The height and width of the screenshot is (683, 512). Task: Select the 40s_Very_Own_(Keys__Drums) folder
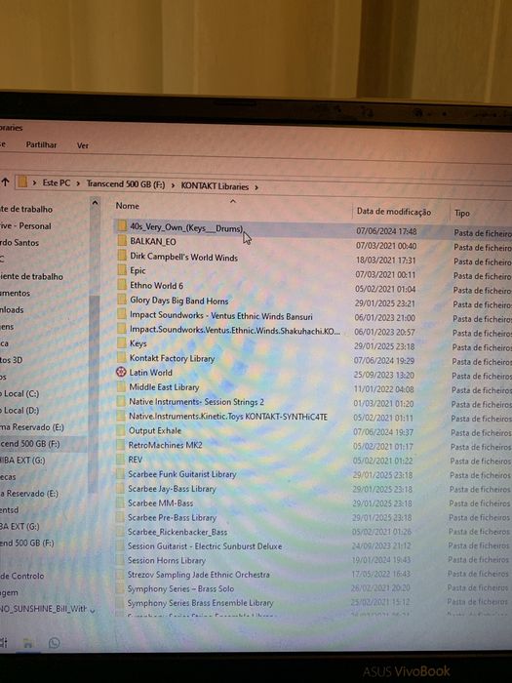[186, 227]
